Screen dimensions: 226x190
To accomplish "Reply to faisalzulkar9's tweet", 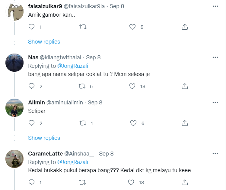I will tap(32, 27).
